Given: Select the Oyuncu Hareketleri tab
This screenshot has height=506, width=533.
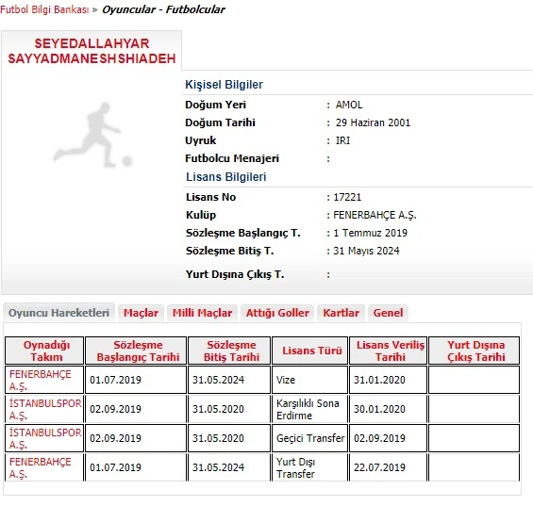Looking at the screenshot, I should (x=58, y=313).
